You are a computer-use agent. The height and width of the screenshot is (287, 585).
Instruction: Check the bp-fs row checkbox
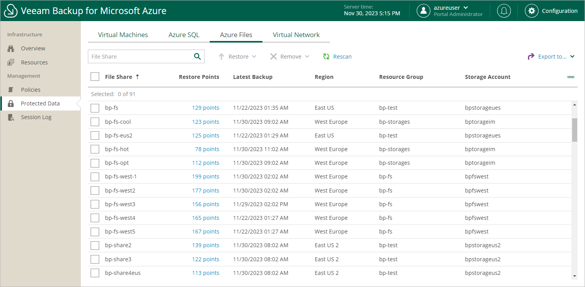click(95, 108)
